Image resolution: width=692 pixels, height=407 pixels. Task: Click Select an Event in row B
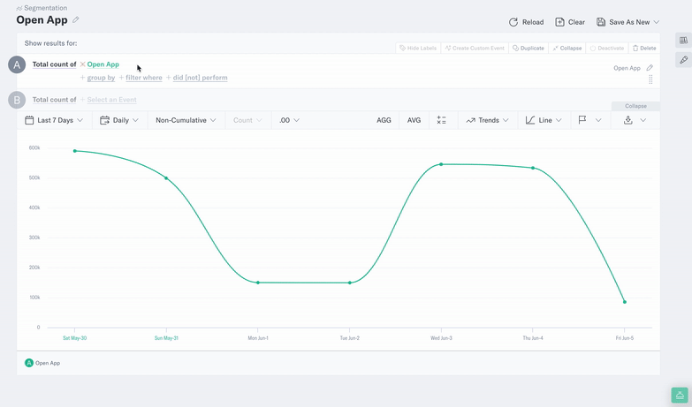111,100
